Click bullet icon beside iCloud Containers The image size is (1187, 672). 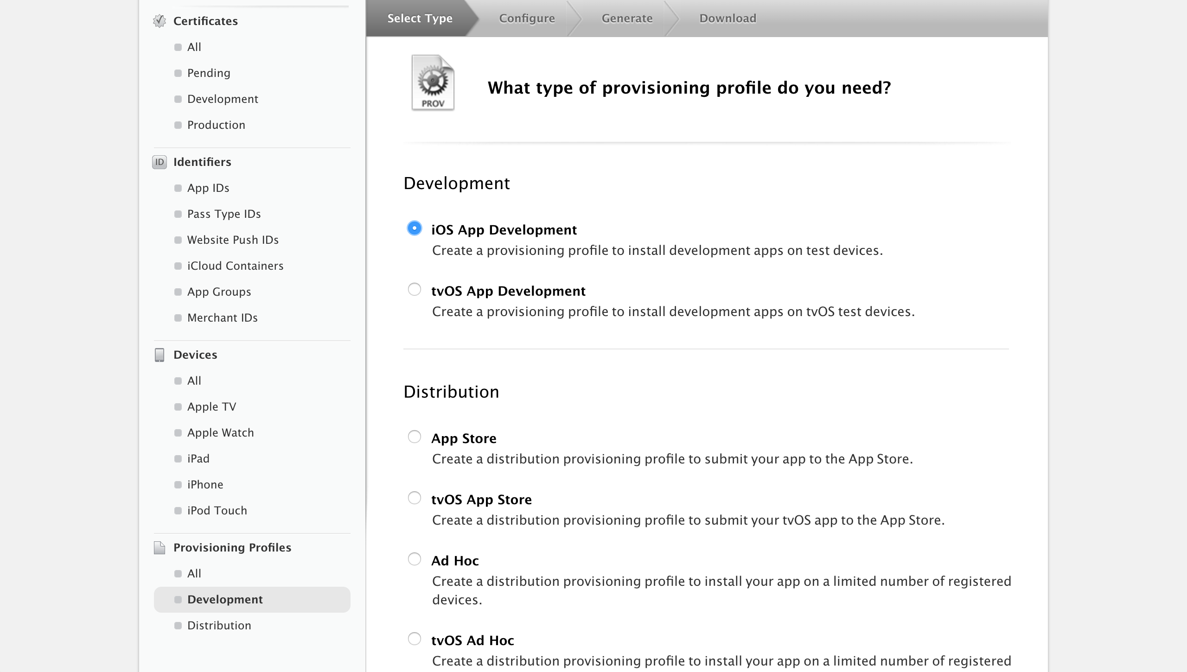tap(178, 266)
